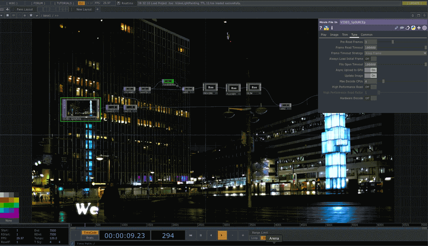The width and height of the screenshot is (428, 246).
Task: Switch to the Common tab
Action: pyautogui.click(x=367, y=35)
